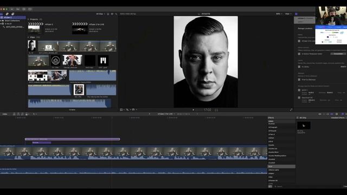Viewport: 347px width, 195px height.
Task: Go back in timeline history
Action: tap(150, 114)
